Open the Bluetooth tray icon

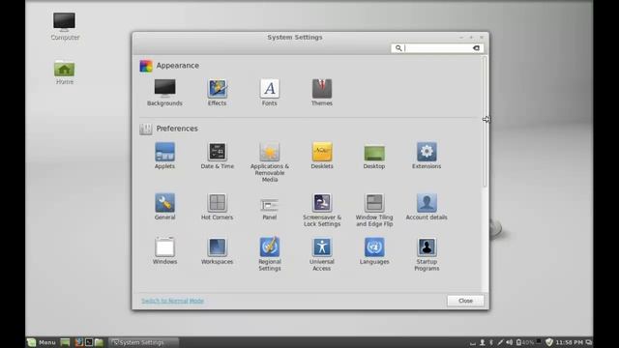[x=491, y=342]
